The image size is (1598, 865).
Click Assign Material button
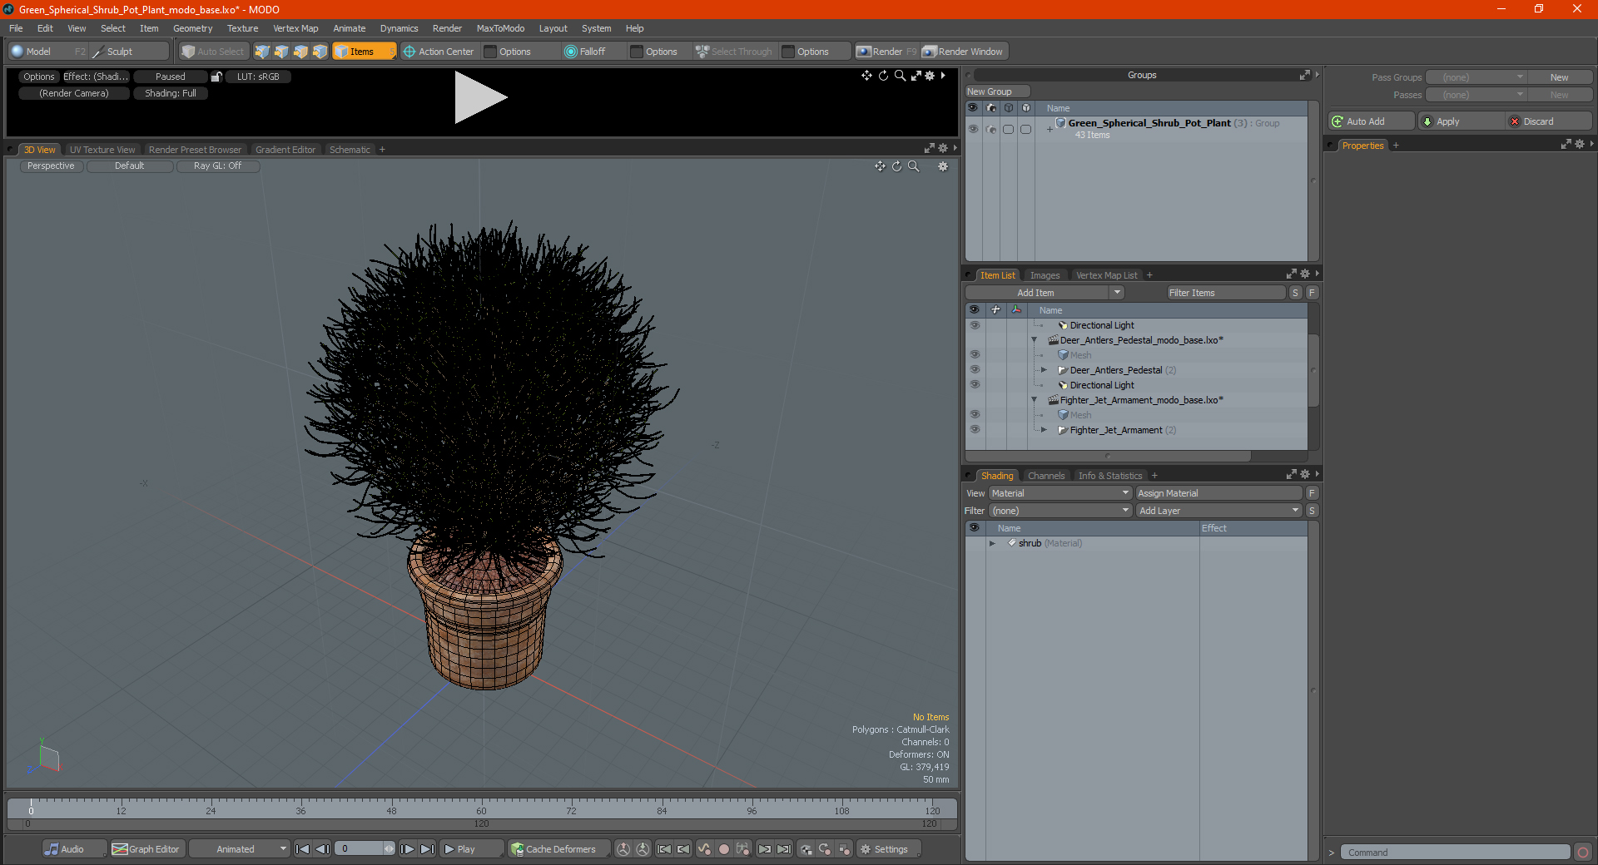click(x=1218, y=493)
